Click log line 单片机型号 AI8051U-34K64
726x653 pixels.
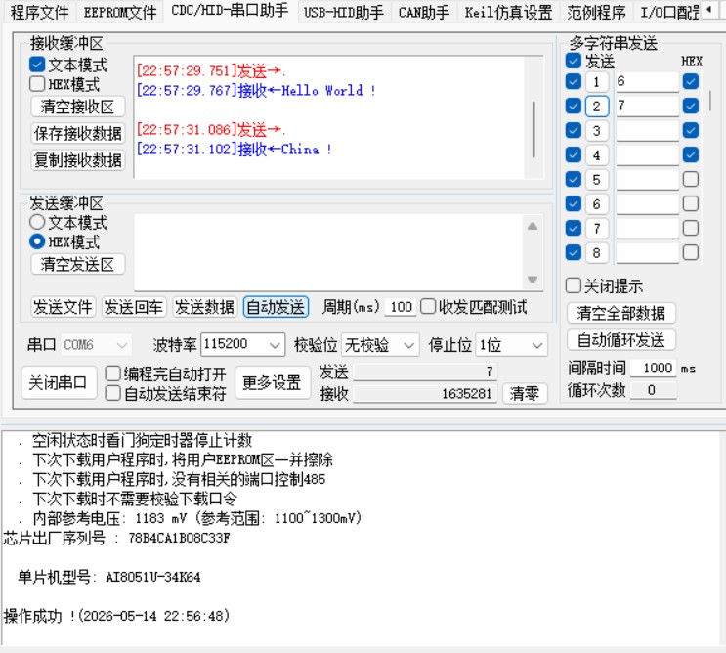pos(109,577)
